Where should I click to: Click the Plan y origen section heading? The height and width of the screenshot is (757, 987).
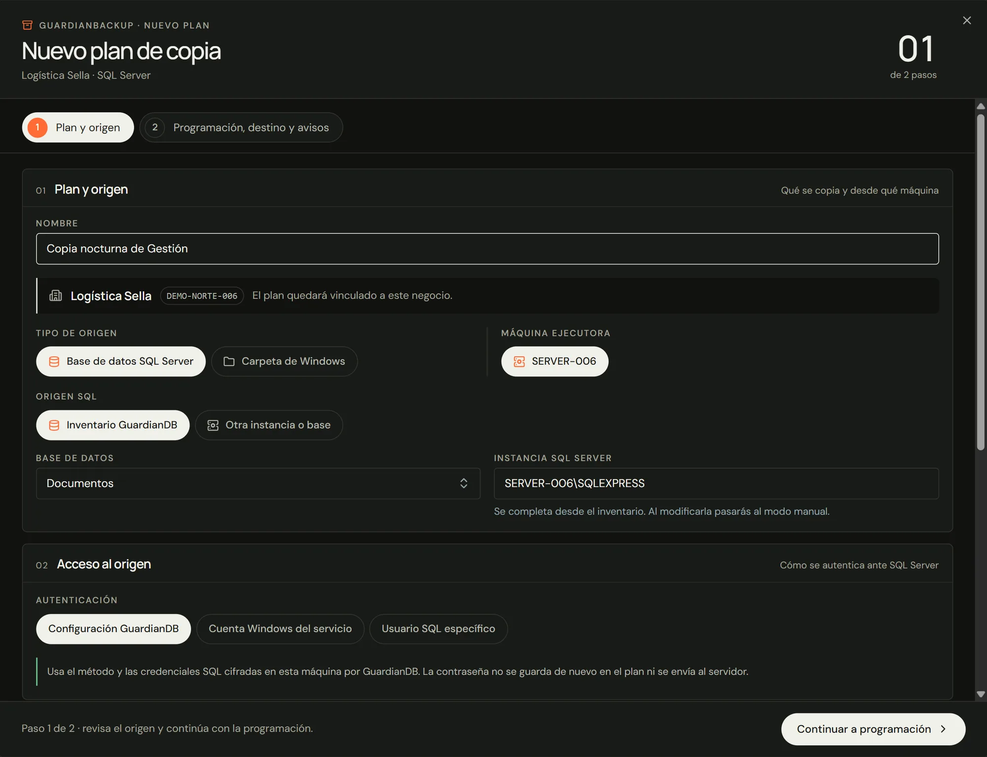point(91,190)
